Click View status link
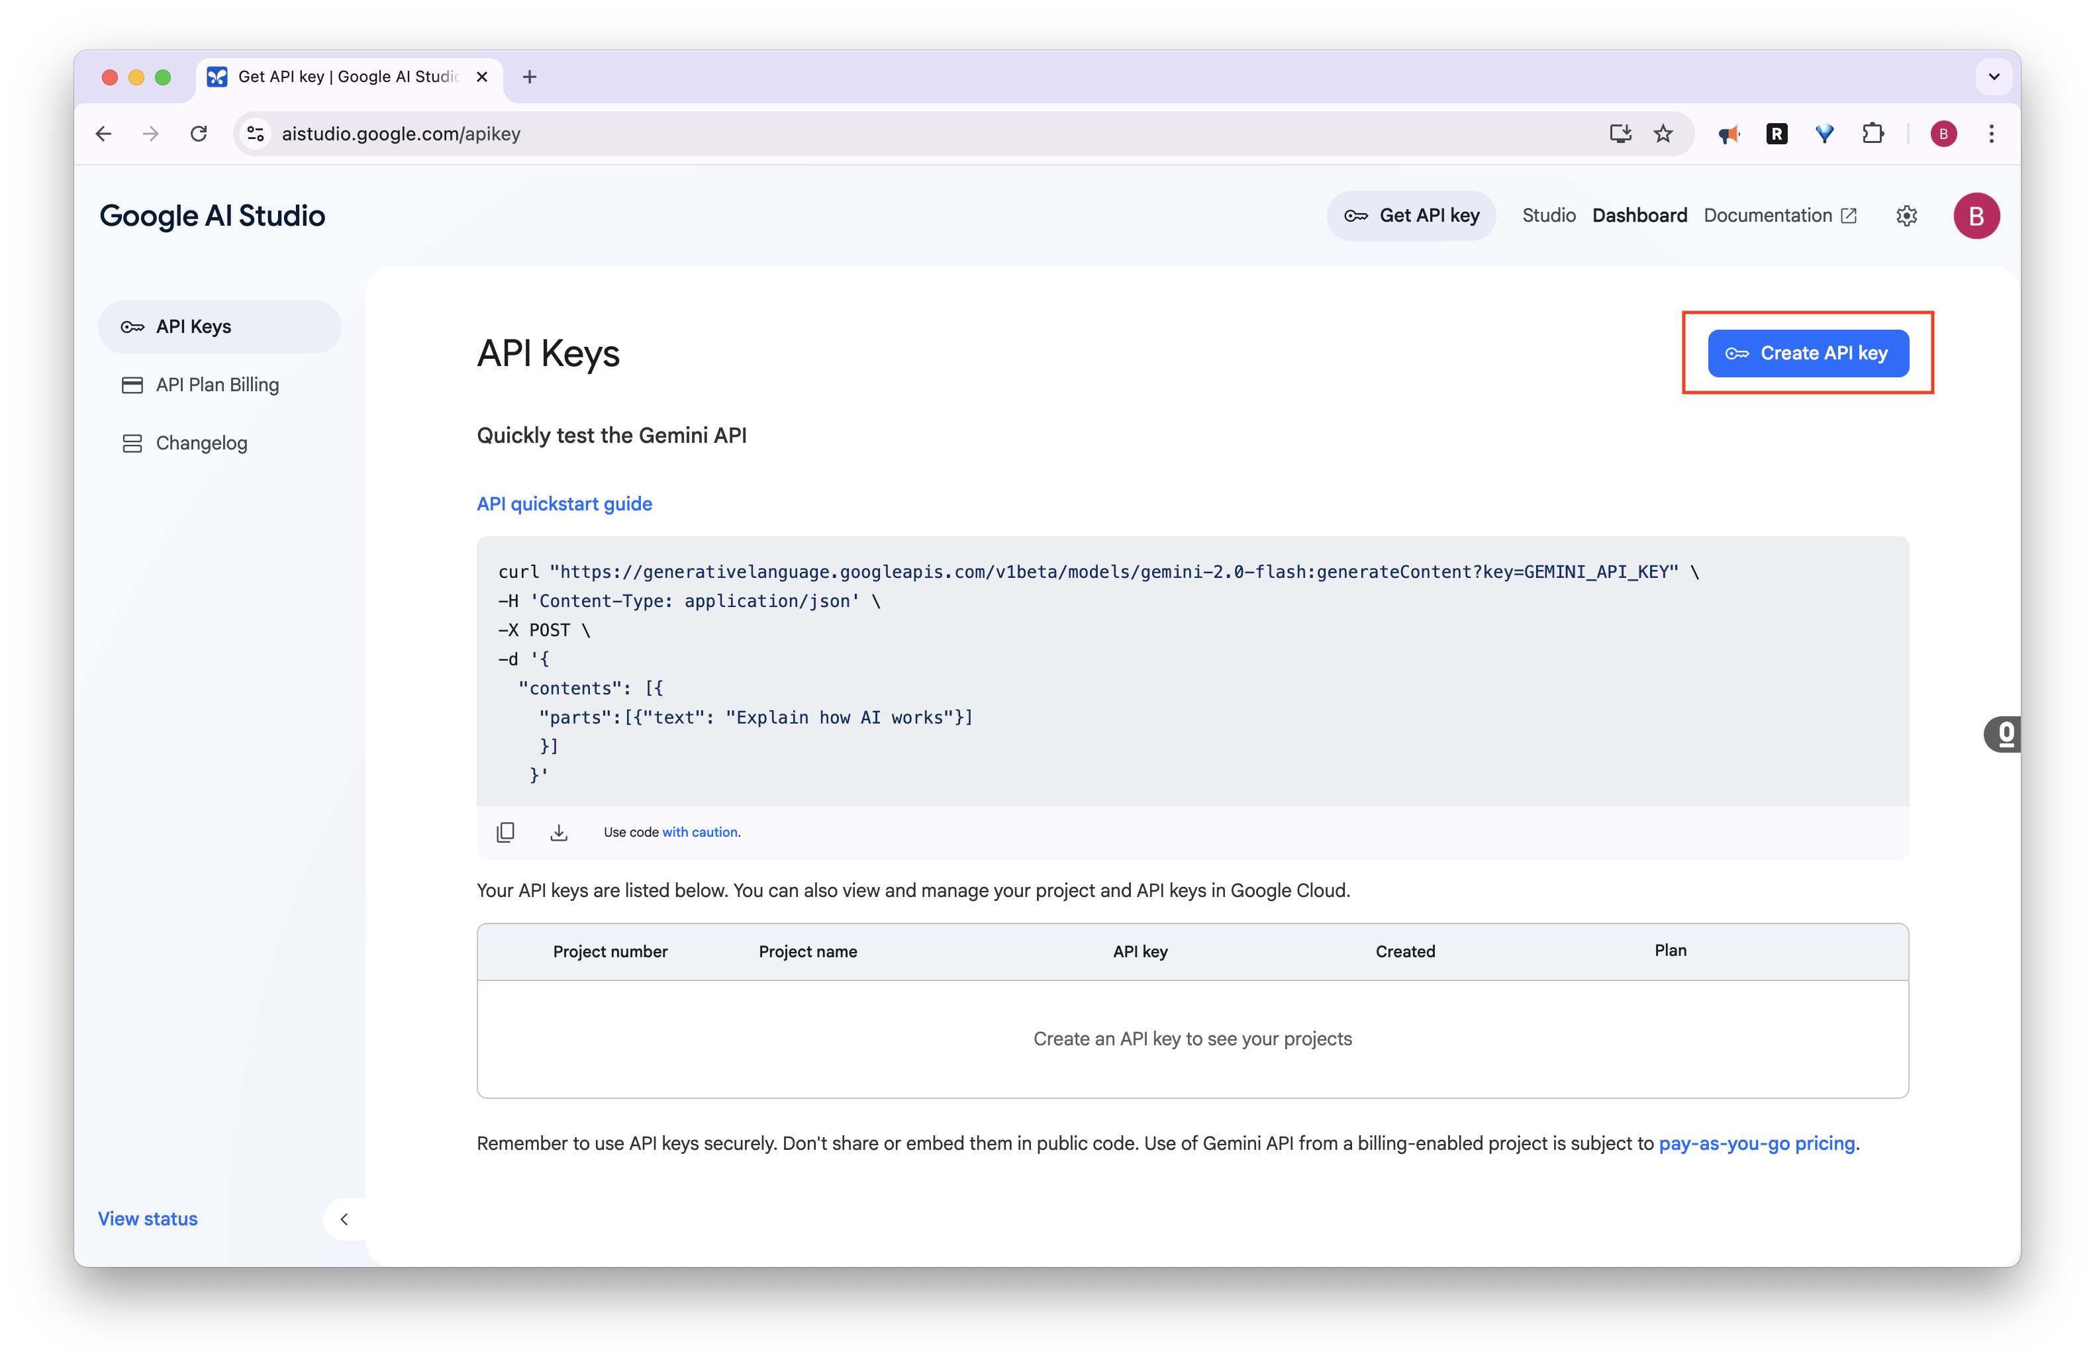The height and width of the screenshot is (1365, 2095). [x=148, y=1219]
